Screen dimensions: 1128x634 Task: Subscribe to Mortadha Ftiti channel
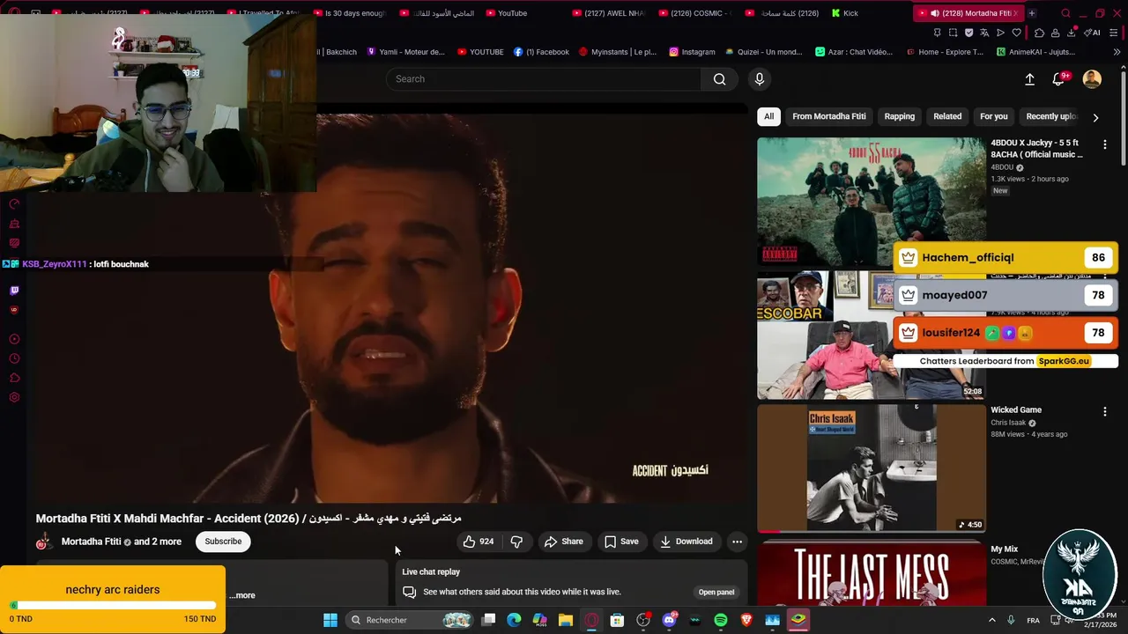point(223,542)
